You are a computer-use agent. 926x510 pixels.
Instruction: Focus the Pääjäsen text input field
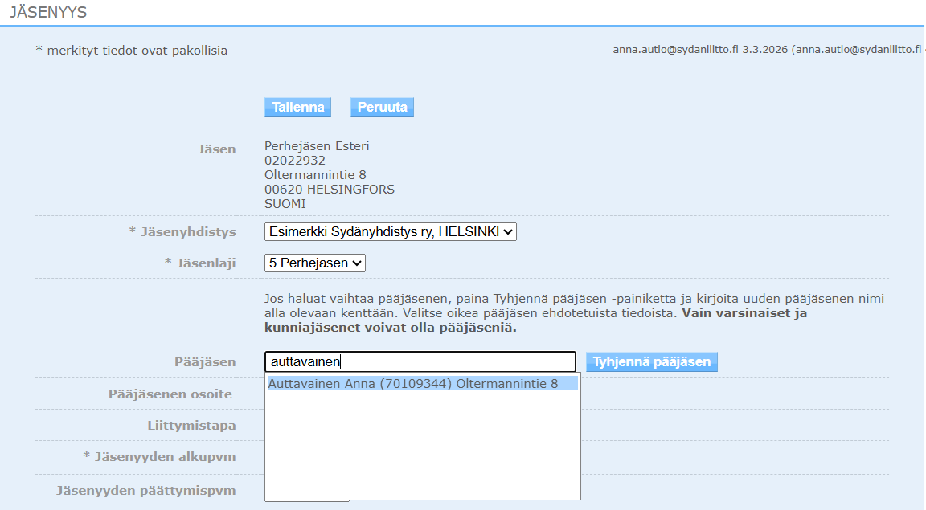(420, 362)
